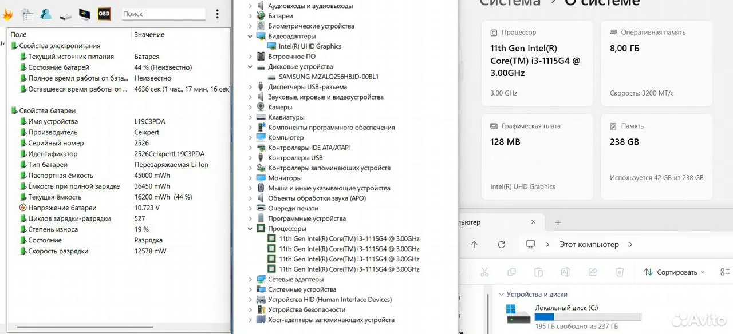
Task: Open the Память storage card
Action: click(657, 157)
